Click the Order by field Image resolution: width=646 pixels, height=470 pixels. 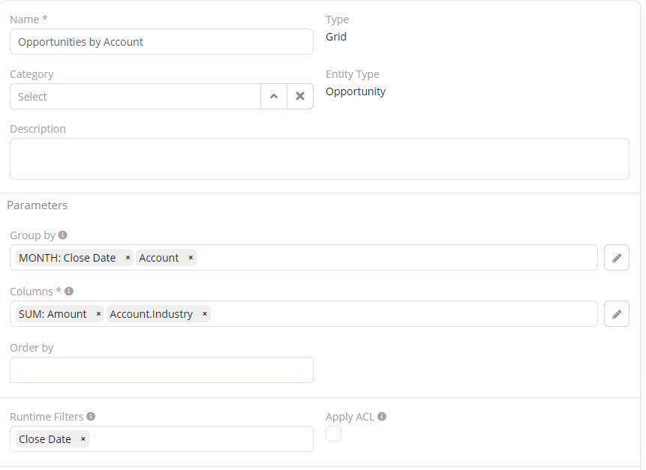click(161, 370)
